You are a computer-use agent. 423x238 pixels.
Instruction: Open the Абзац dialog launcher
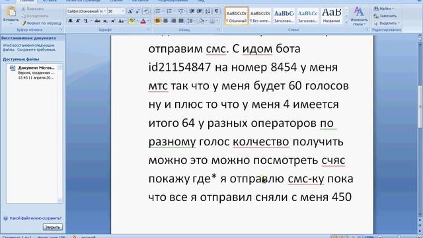tap(219, 30)
